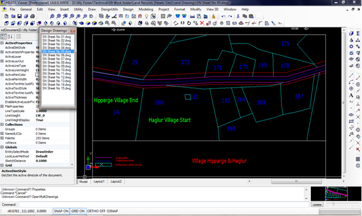Click the Cut scissors icon
Image resolution: width=362 pixels, height=216 pixels.
(x=238, y=16)
